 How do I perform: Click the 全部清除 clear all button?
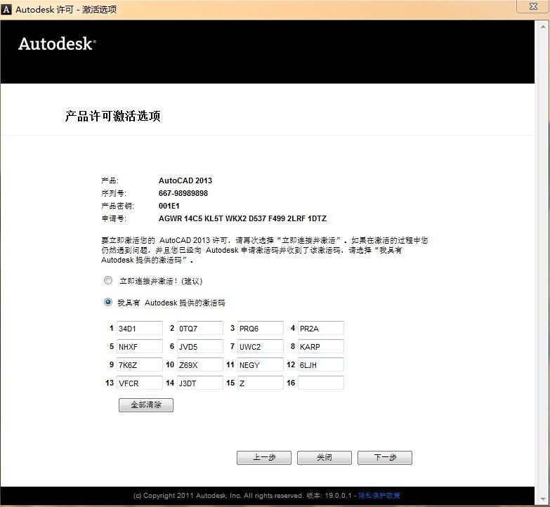(x=146, y=405)
